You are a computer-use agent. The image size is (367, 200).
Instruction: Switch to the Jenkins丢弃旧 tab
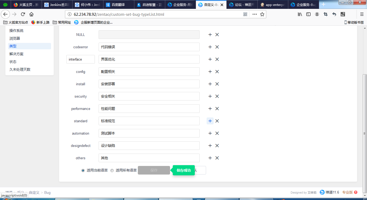coord(57,5)
